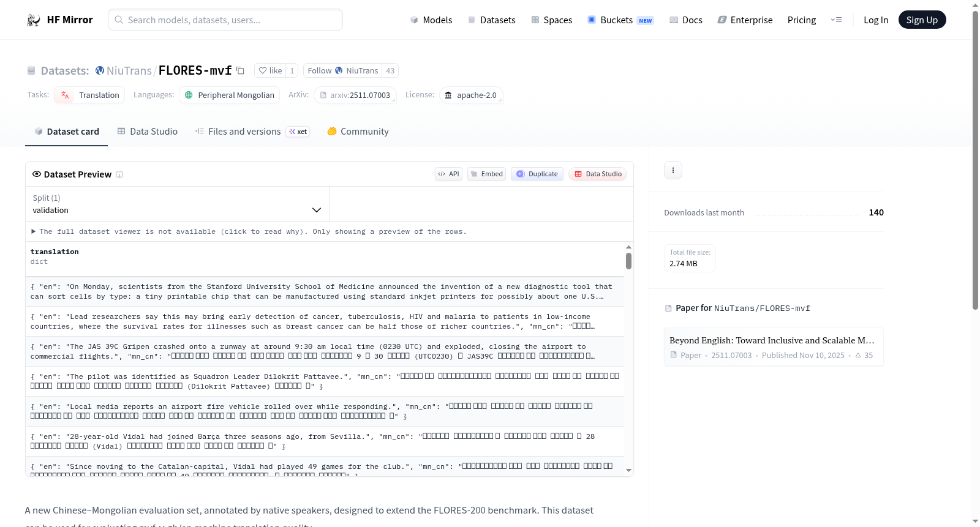Open the Data Studio tab

tap(148, 132)
